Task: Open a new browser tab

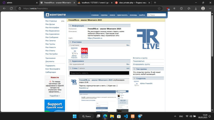Action: click(155, 3)
